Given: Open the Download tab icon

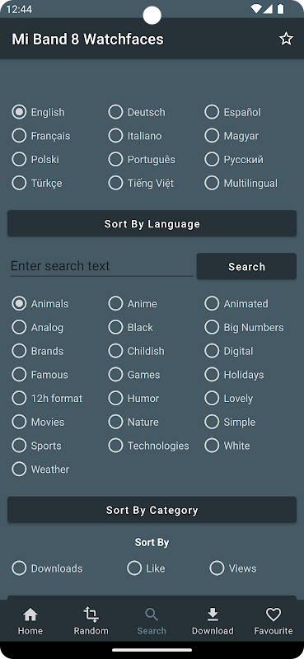Looking at the screenshot, I should 213,615.
